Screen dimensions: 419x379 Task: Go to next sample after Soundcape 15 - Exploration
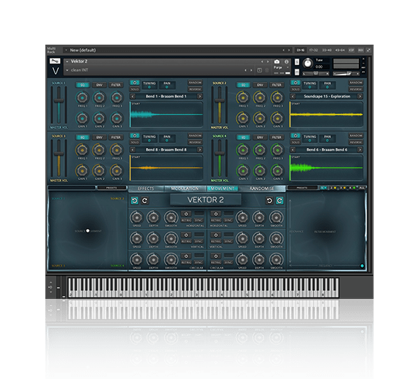click(361, 96)
